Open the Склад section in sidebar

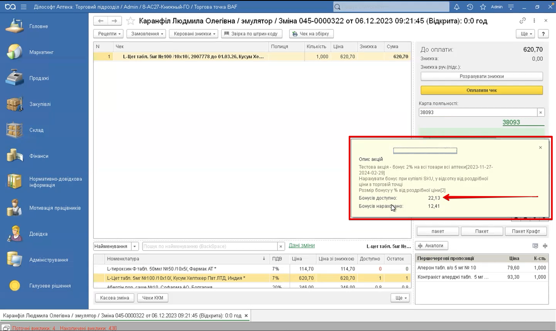(x=36, y=130)
